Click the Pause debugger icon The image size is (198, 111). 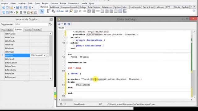point(21,12)
